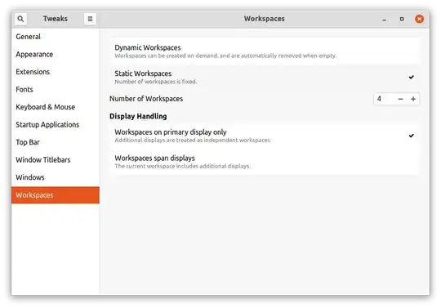This screenshot has width=441, height=308.
Task: Increase number of workspaces with plus
Action: tap(413, 99)
